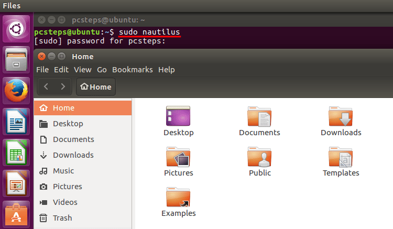This screenshot has width=393, height=229.
Task: Click the Examples folder label text
Action: click(179, 213)
